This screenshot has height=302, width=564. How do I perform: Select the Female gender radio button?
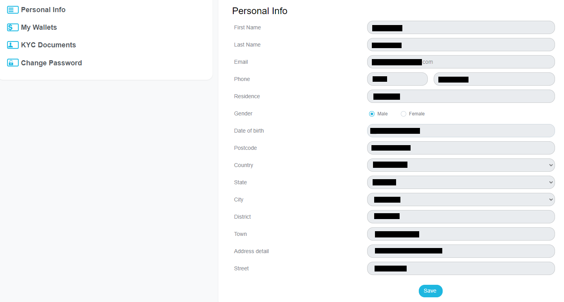404,114
